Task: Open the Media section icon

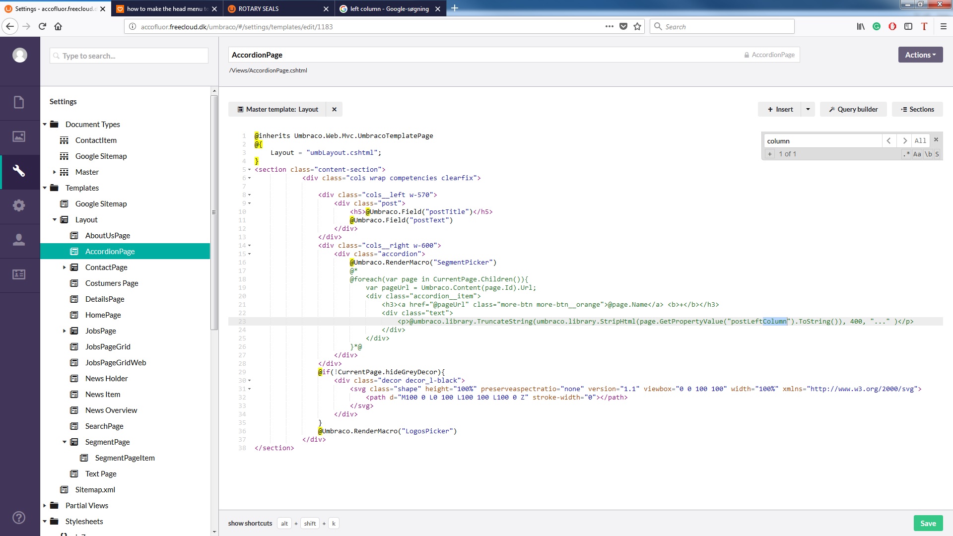Action: (x=19, y=136)
